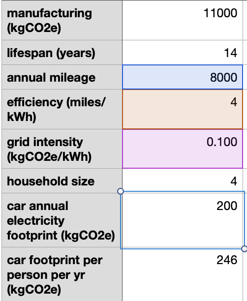The width and height of the screenshot is (247, 301).
Task: Select the selected cell showing 200
Action: pos(183,220)
